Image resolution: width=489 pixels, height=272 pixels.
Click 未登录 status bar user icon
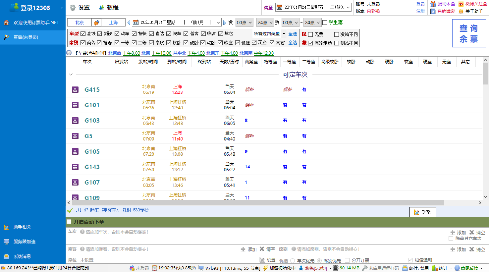pyautogui.click(x=132, y=268)
